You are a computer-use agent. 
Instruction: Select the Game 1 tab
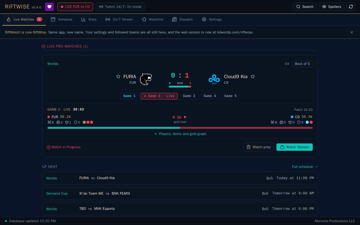129,96
